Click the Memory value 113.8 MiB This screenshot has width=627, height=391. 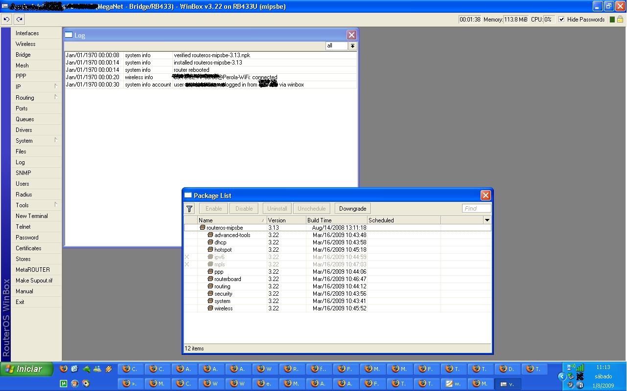(516, 20)
